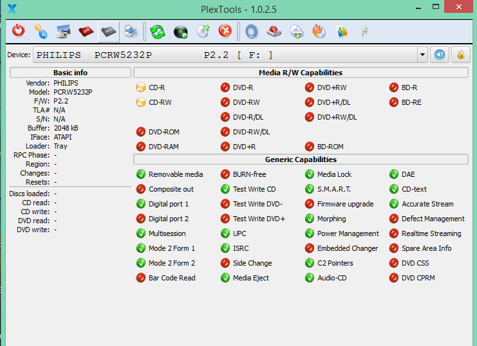Viewport: 477px width, 346px height.
Task: Click the disc with green arrow icon
Action: click(203, 32)
